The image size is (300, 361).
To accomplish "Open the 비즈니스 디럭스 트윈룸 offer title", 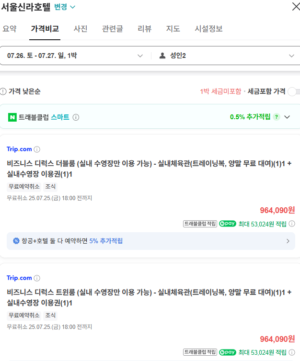I will click(x=149, y=297).
